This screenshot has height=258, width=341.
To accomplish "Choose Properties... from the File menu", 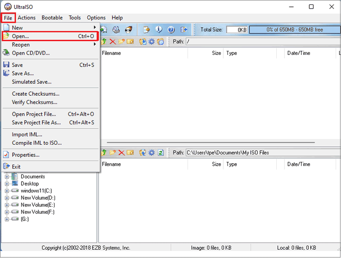I will tap(51, 155).
